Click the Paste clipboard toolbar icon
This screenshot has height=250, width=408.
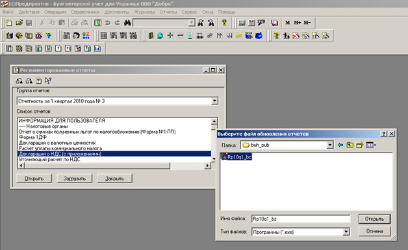(x=62, y=23)
